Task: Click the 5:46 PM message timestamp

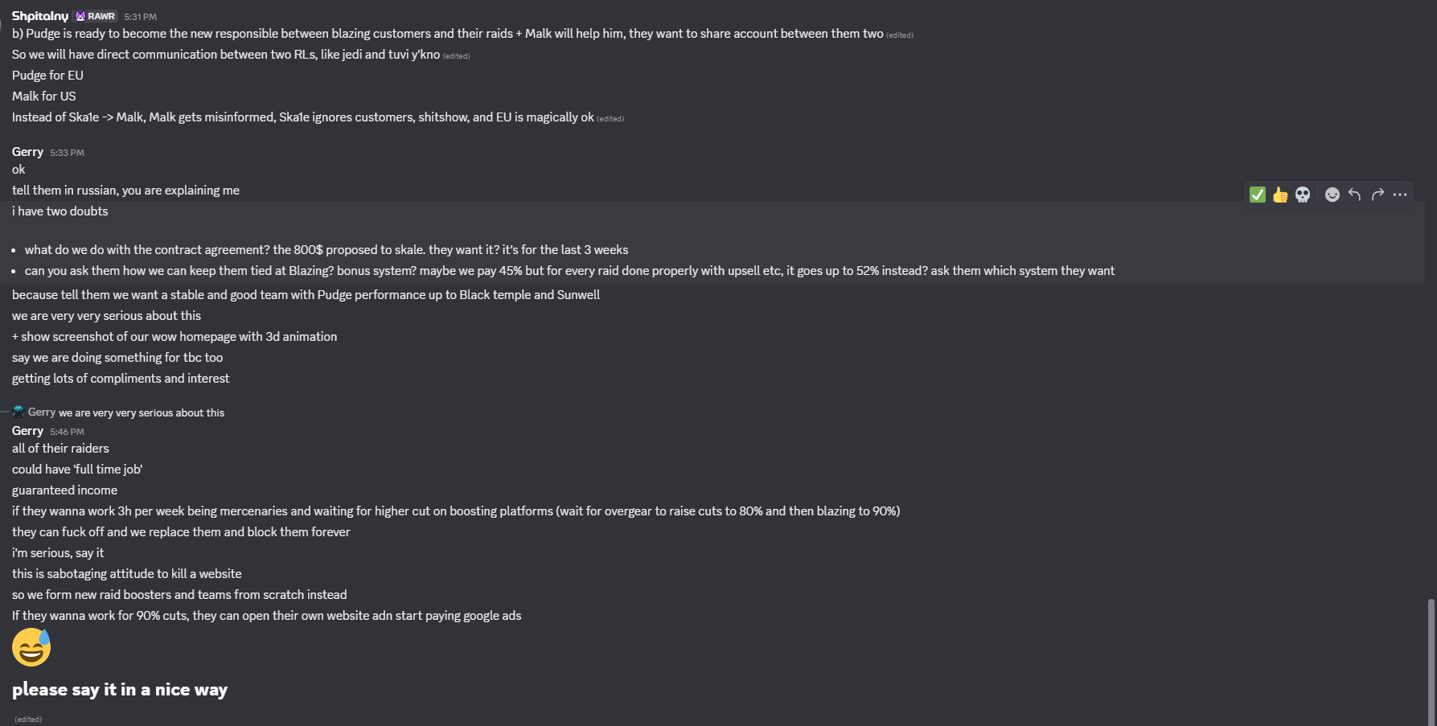Action: pyautogui.click(x=67, y=432)
